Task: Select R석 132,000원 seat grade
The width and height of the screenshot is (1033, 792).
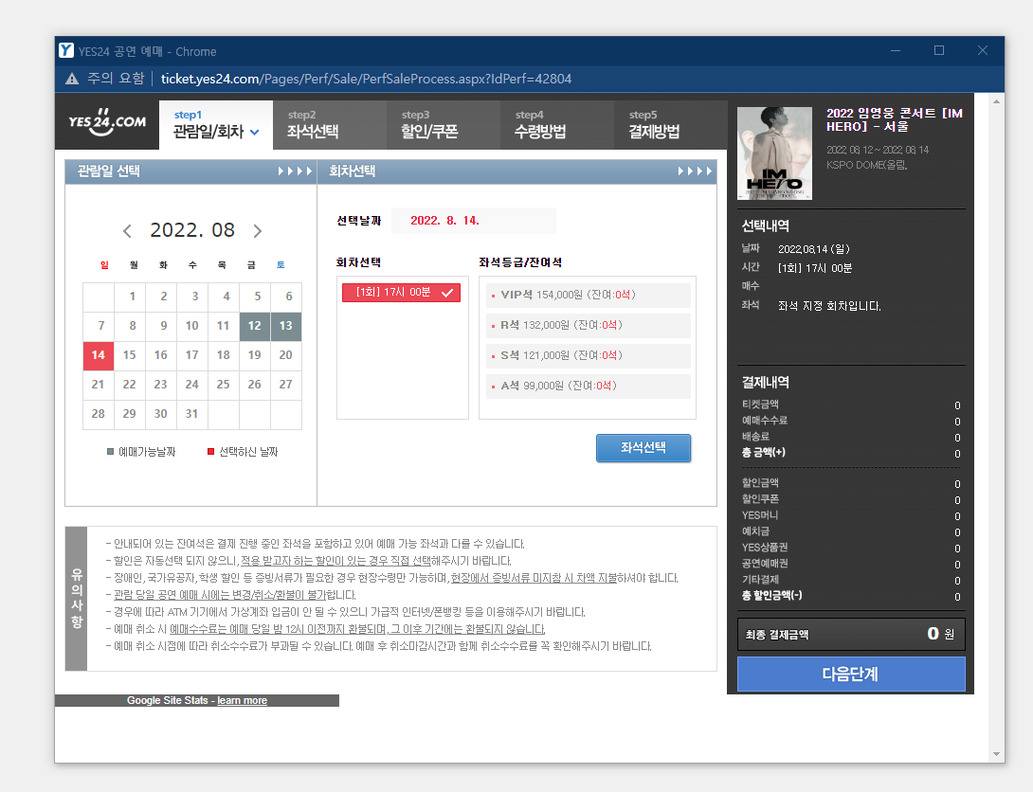Action: click(588, 325)
